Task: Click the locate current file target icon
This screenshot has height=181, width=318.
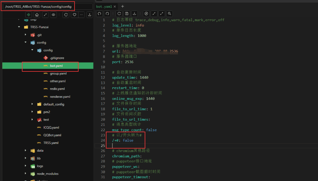Action: pos(29,15)
